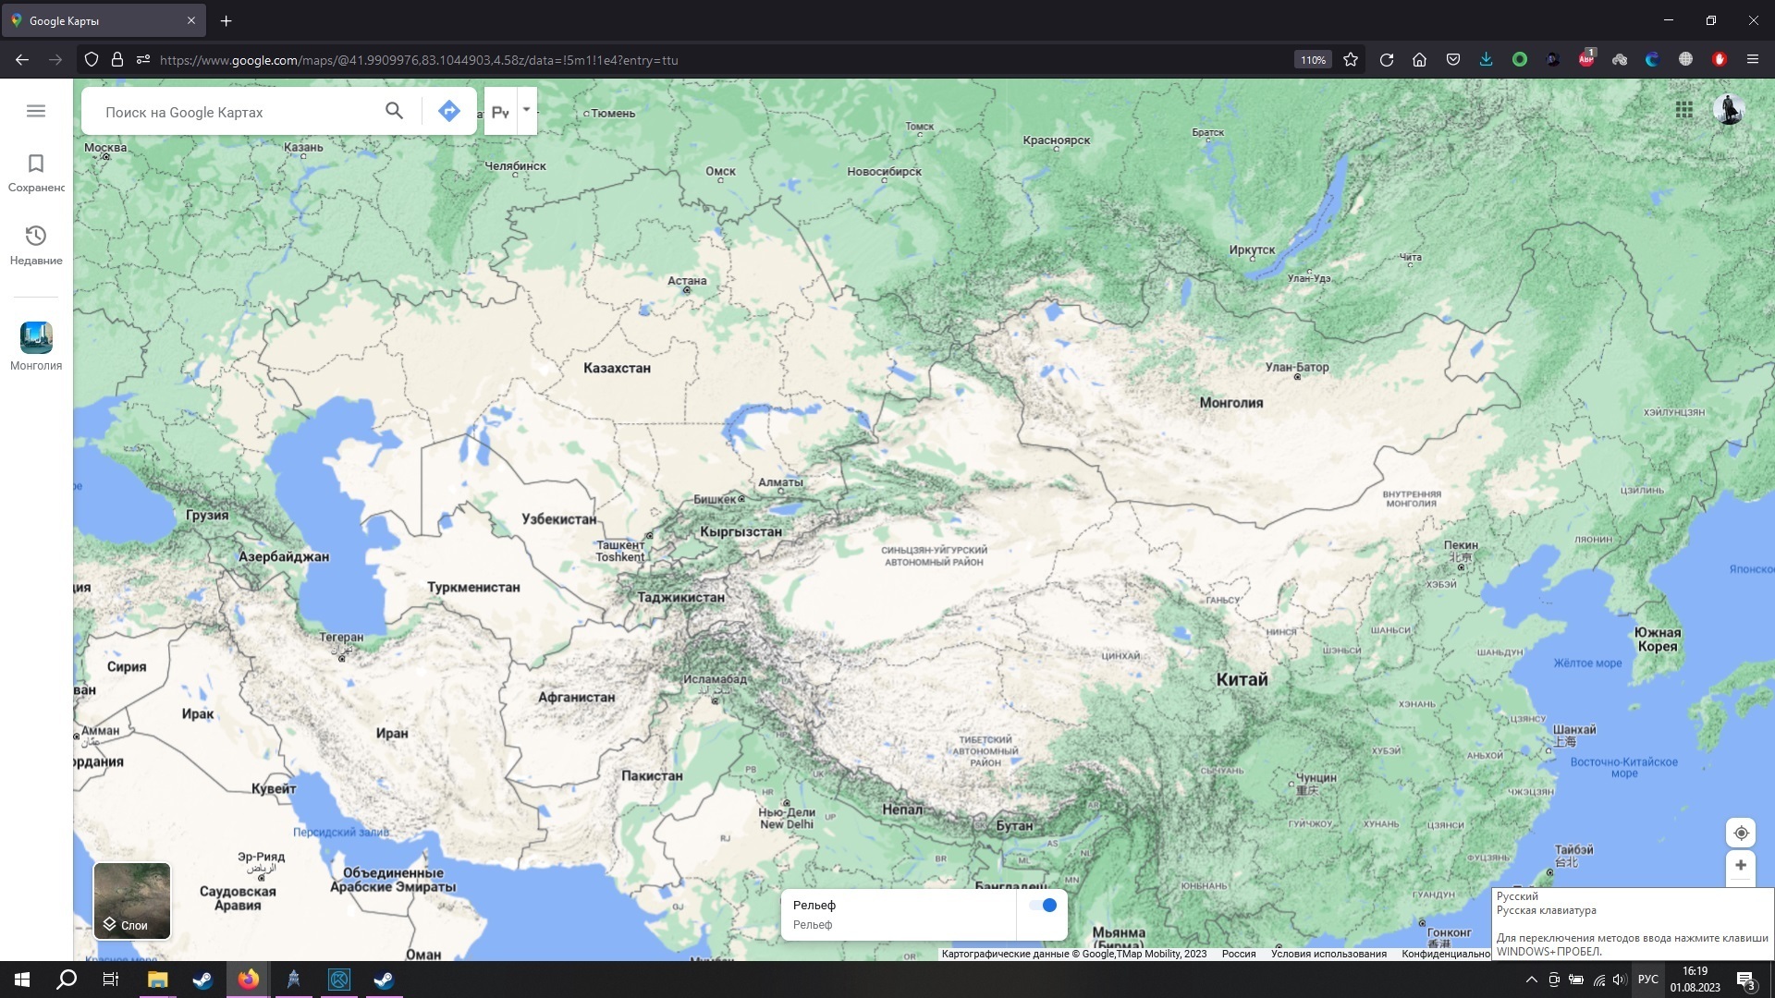This screenshot has height=998, width=1775.
Task: Click the Firefox taskbar icon
Action: pos(248,980)
